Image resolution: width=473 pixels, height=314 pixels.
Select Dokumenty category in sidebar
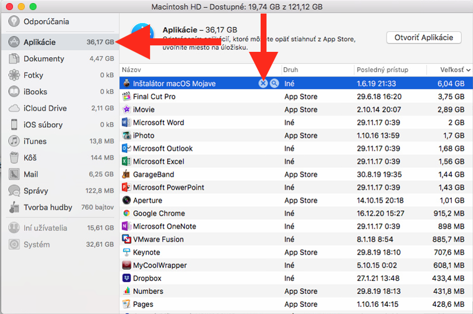(x=44, y=59)
